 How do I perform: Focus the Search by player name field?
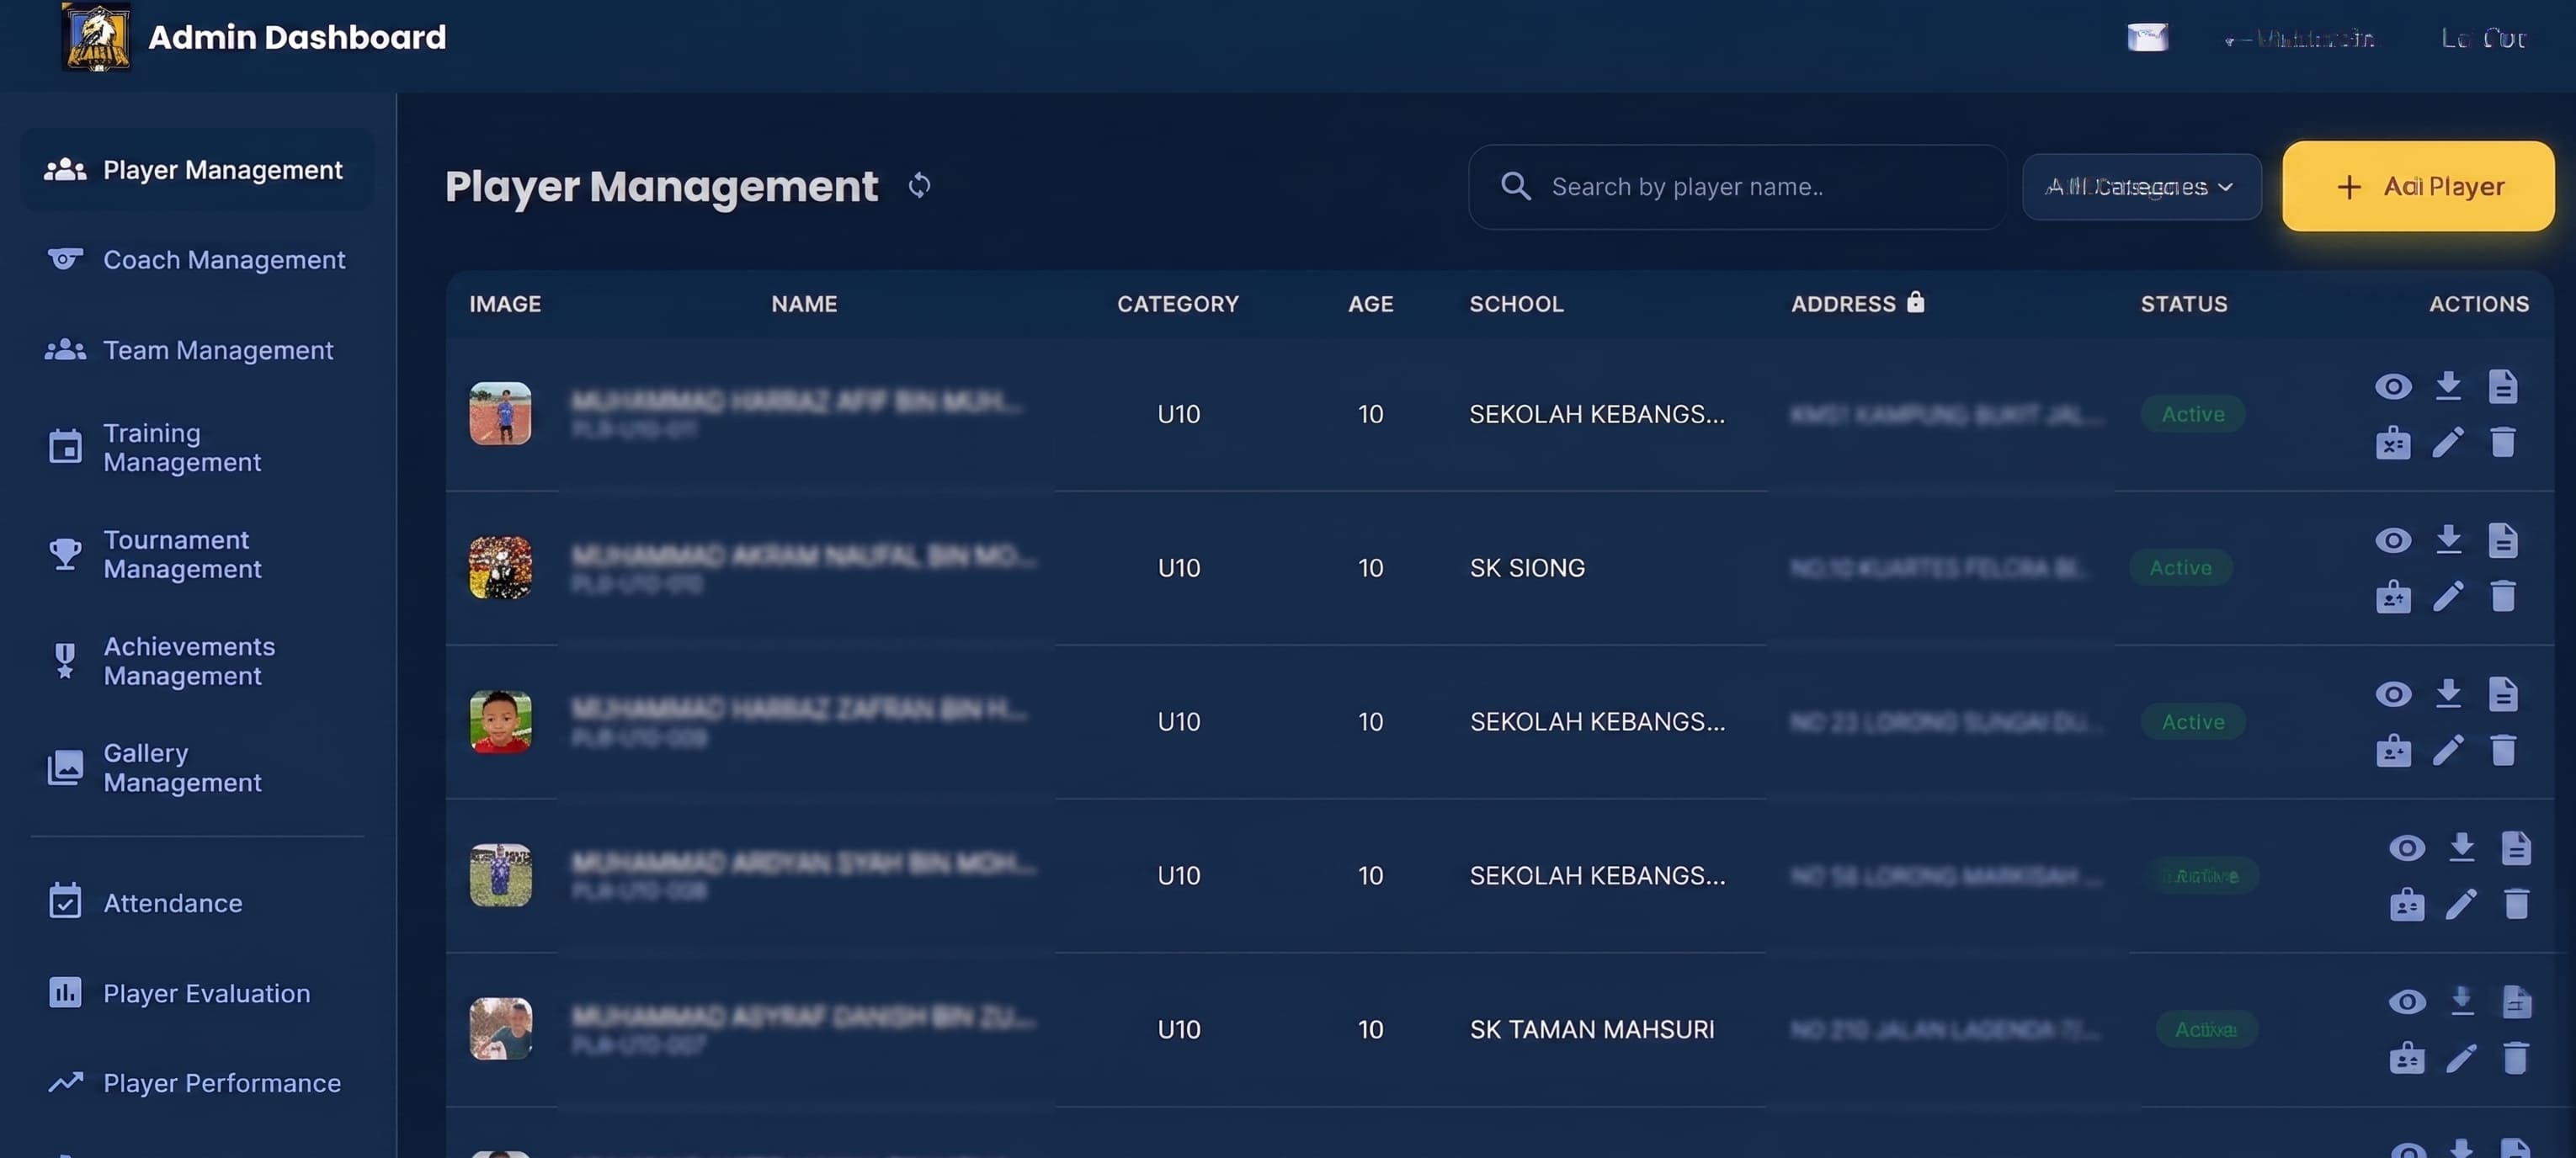click(1737, 187)
